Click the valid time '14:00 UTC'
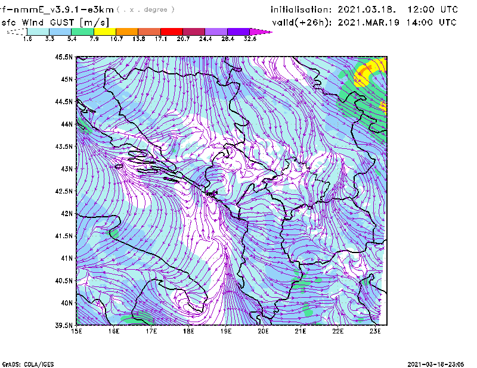Viewport: 477px width, 368px height. 431,23
